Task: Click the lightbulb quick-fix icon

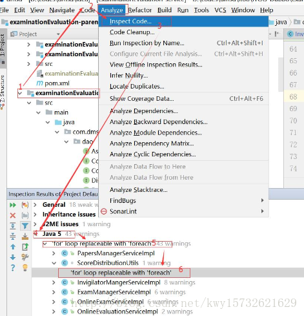Action: coord(25,268)
